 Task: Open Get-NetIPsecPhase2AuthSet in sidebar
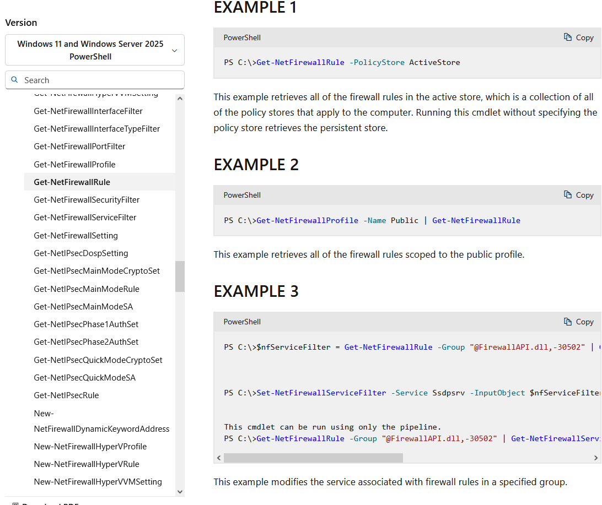[86, 341]
